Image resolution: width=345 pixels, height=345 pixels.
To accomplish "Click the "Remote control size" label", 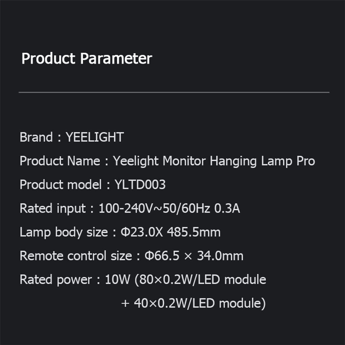I will 75,256.
